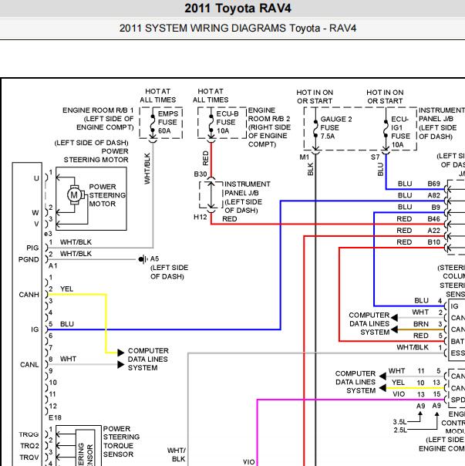The height and width of the screenshot is (466, 465).
Task: Click the YEL wire label at pin 2
Action: 66,289
